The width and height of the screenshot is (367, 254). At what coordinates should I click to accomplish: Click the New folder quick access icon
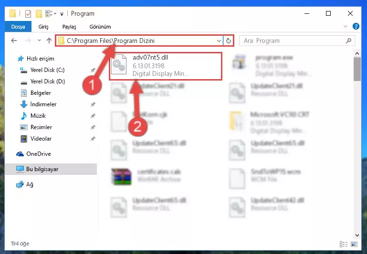point(39,14)
